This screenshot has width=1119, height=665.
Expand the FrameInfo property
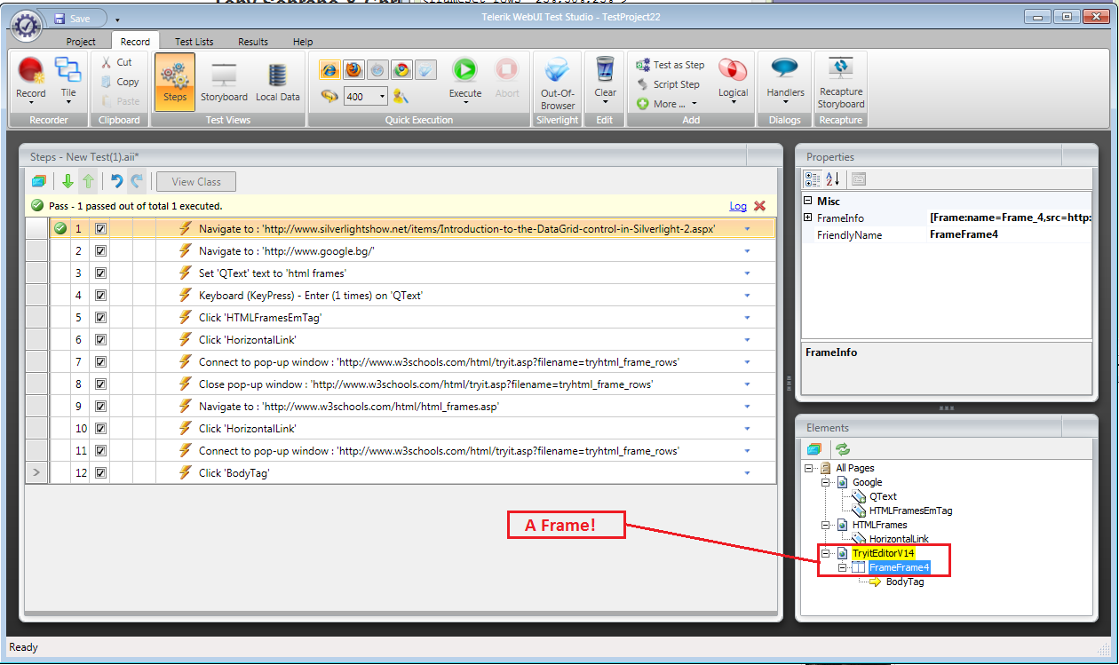point(807,218)
